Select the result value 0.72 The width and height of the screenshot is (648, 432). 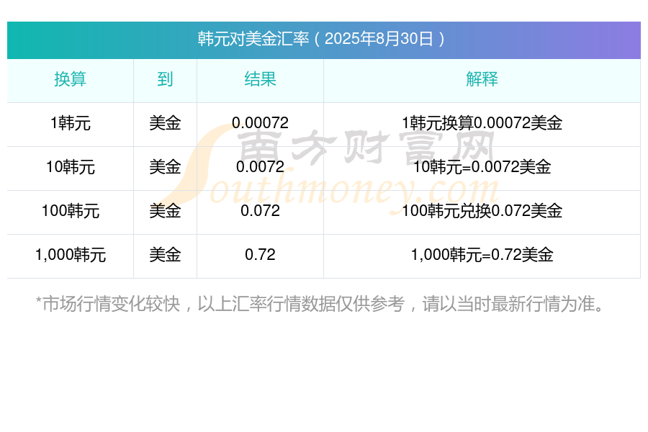click(x=260, y=255)
